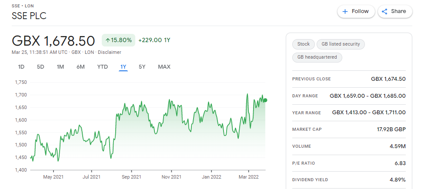Click the Jan 2022 axis label
421x189 pixels.
211,177
